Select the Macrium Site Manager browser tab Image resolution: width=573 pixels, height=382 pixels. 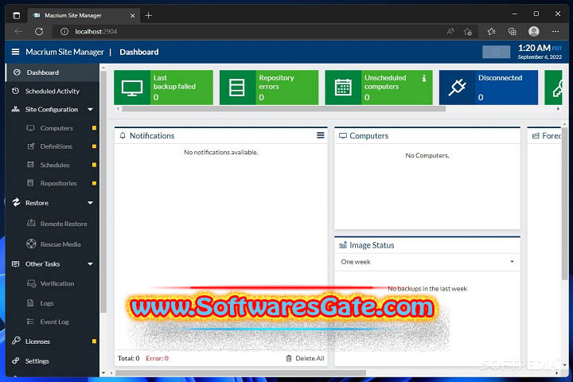tap(84, 15)
